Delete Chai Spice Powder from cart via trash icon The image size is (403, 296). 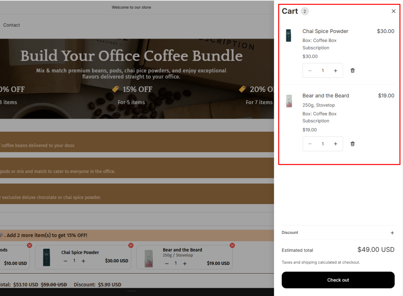353,70
